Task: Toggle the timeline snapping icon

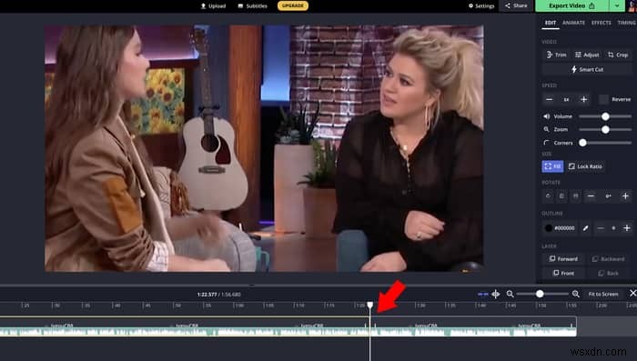Action: coord(483,294)
